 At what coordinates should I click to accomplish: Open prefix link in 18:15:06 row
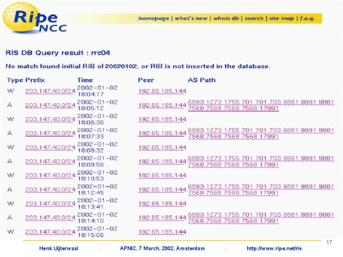[x=50, y=232]
